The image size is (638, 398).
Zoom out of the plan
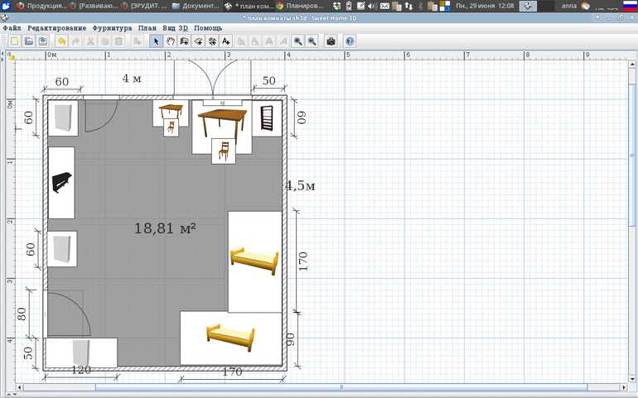point(312,41)
